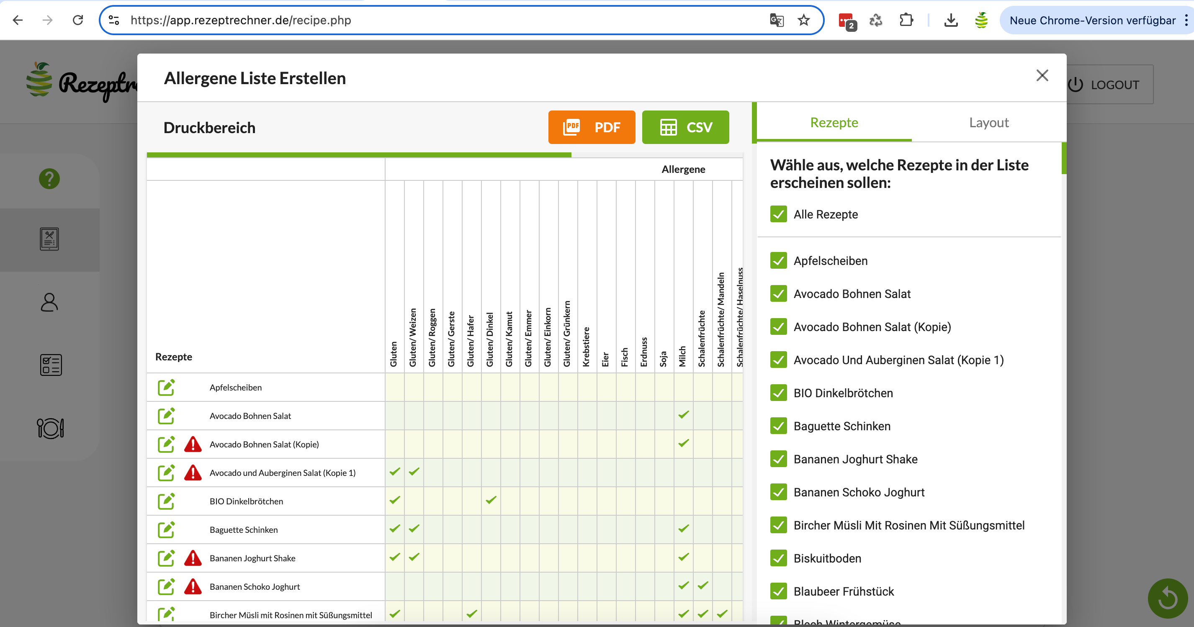Click the Rezeptrechner logo
This screenshot has height=627, width=1194.
click(x=81, y=82)
